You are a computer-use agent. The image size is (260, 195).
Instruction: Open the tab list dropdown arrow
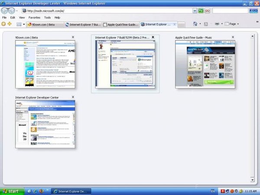click(x=24, y=24)
